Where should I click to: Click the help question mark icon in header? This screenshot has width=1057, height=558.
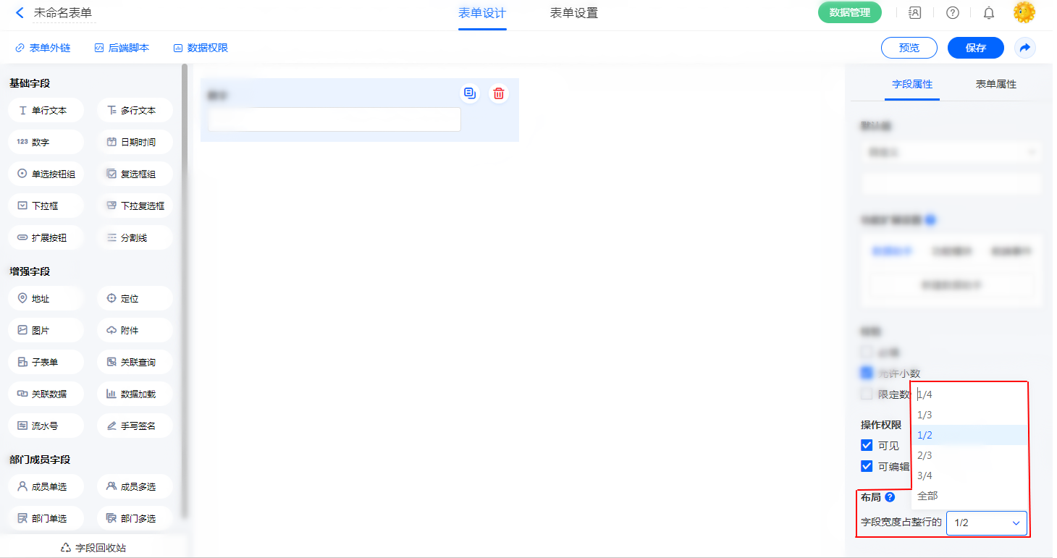[x=953, y=13]
